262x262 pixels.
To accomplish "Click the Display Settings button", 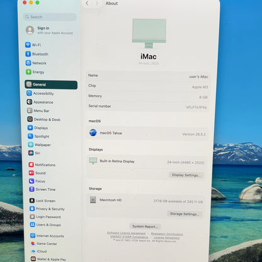I will (186, 175).
